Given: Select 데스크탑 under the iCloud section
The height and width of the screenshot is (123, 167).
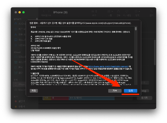Looking at the screenshot, I should point(20,62).
